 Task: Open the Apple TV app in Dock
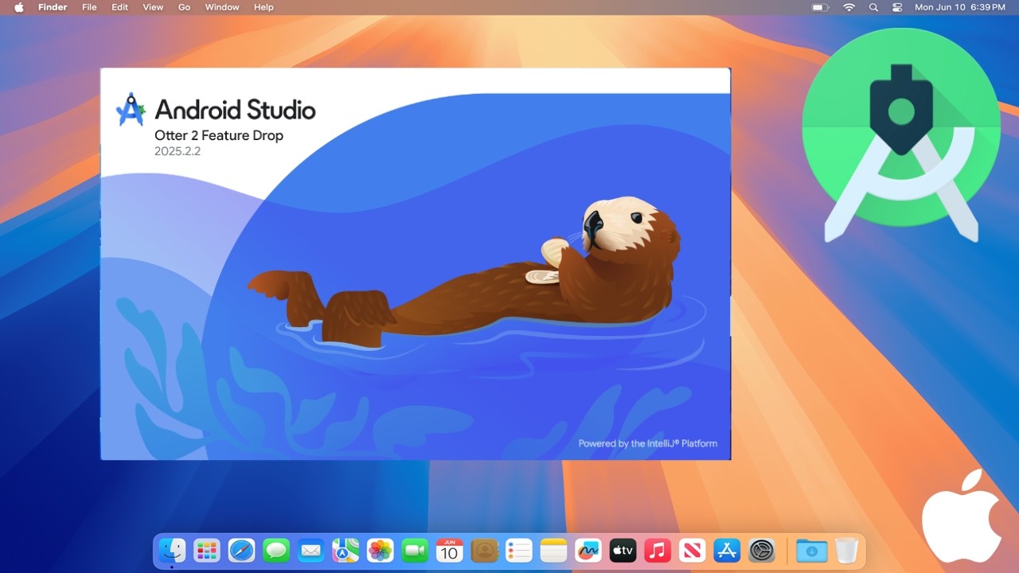[x=623, y=550]
